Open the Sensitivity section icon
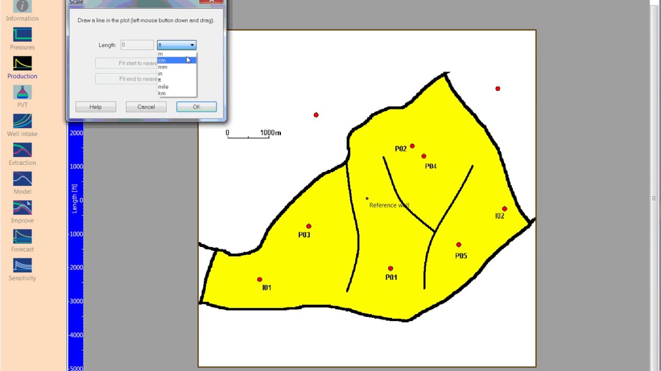 click(x=22, y=265)
